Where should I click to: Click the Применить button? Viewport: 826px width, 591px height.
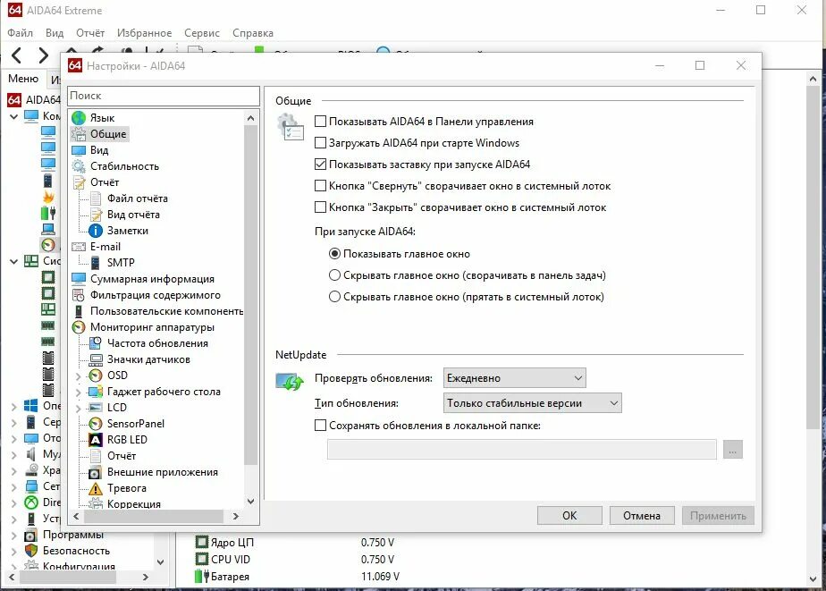(x=718, y=516)
